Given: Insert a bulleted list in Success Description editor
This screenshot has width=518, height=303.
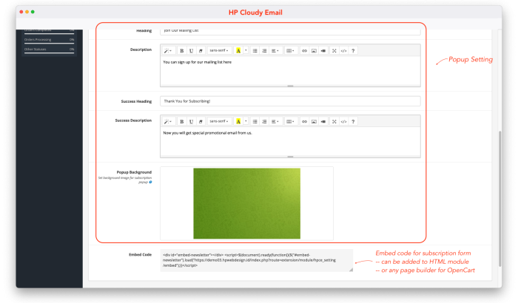Looking at the screenshot, I should [x=255, y=121].
